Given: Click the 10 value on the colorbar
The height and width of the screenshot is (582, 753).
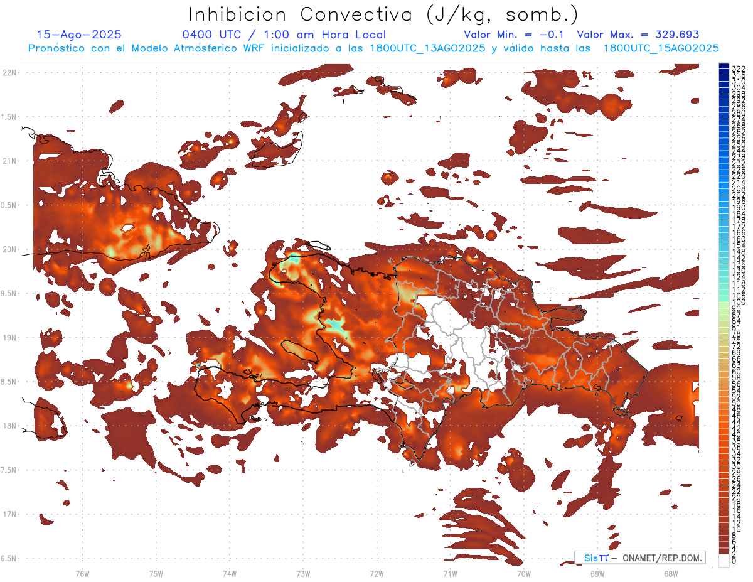Looking at the screenshot, I should (736, 529).
